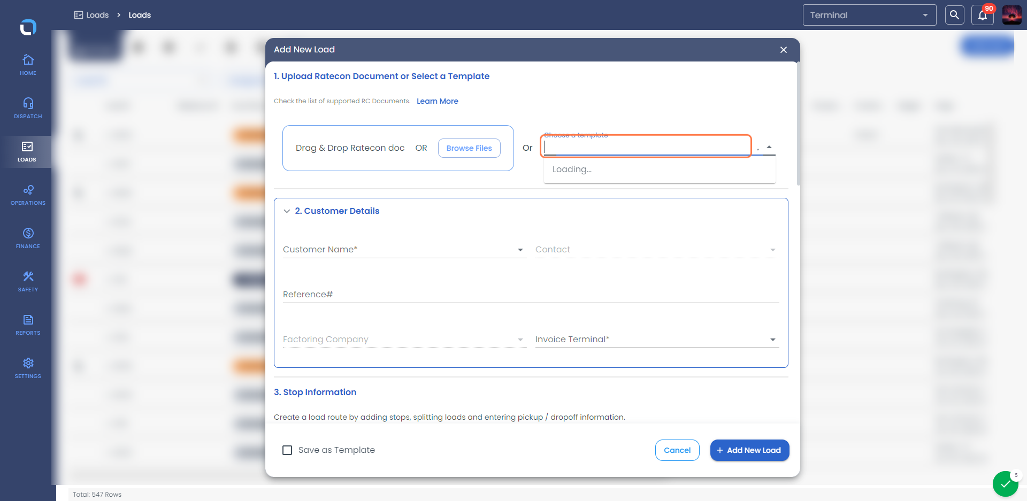Close the Add New Load dialog
Viewport: 1027px width, 501px height.
click(x=783, y=50)
